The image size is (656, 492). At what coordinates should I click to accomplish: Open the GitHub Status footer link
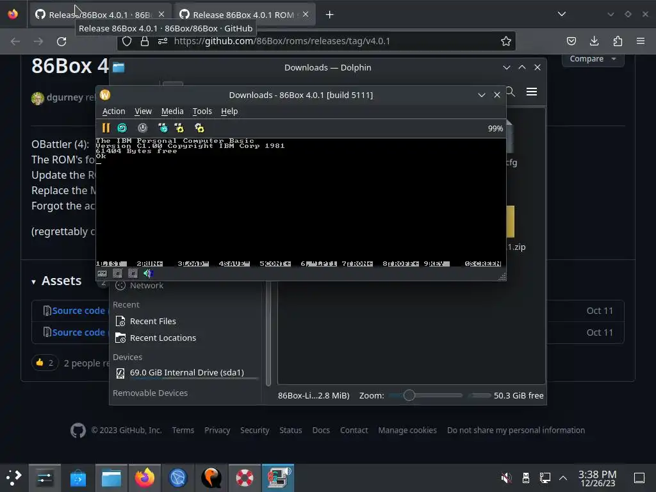[x=291, y=430]
